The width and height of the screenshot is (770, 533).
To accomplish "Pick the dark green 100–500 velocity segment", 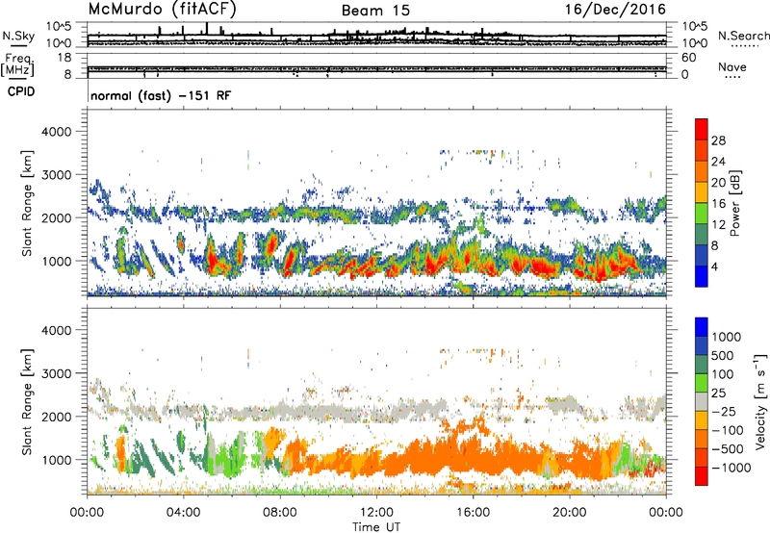I will (702, 365).
